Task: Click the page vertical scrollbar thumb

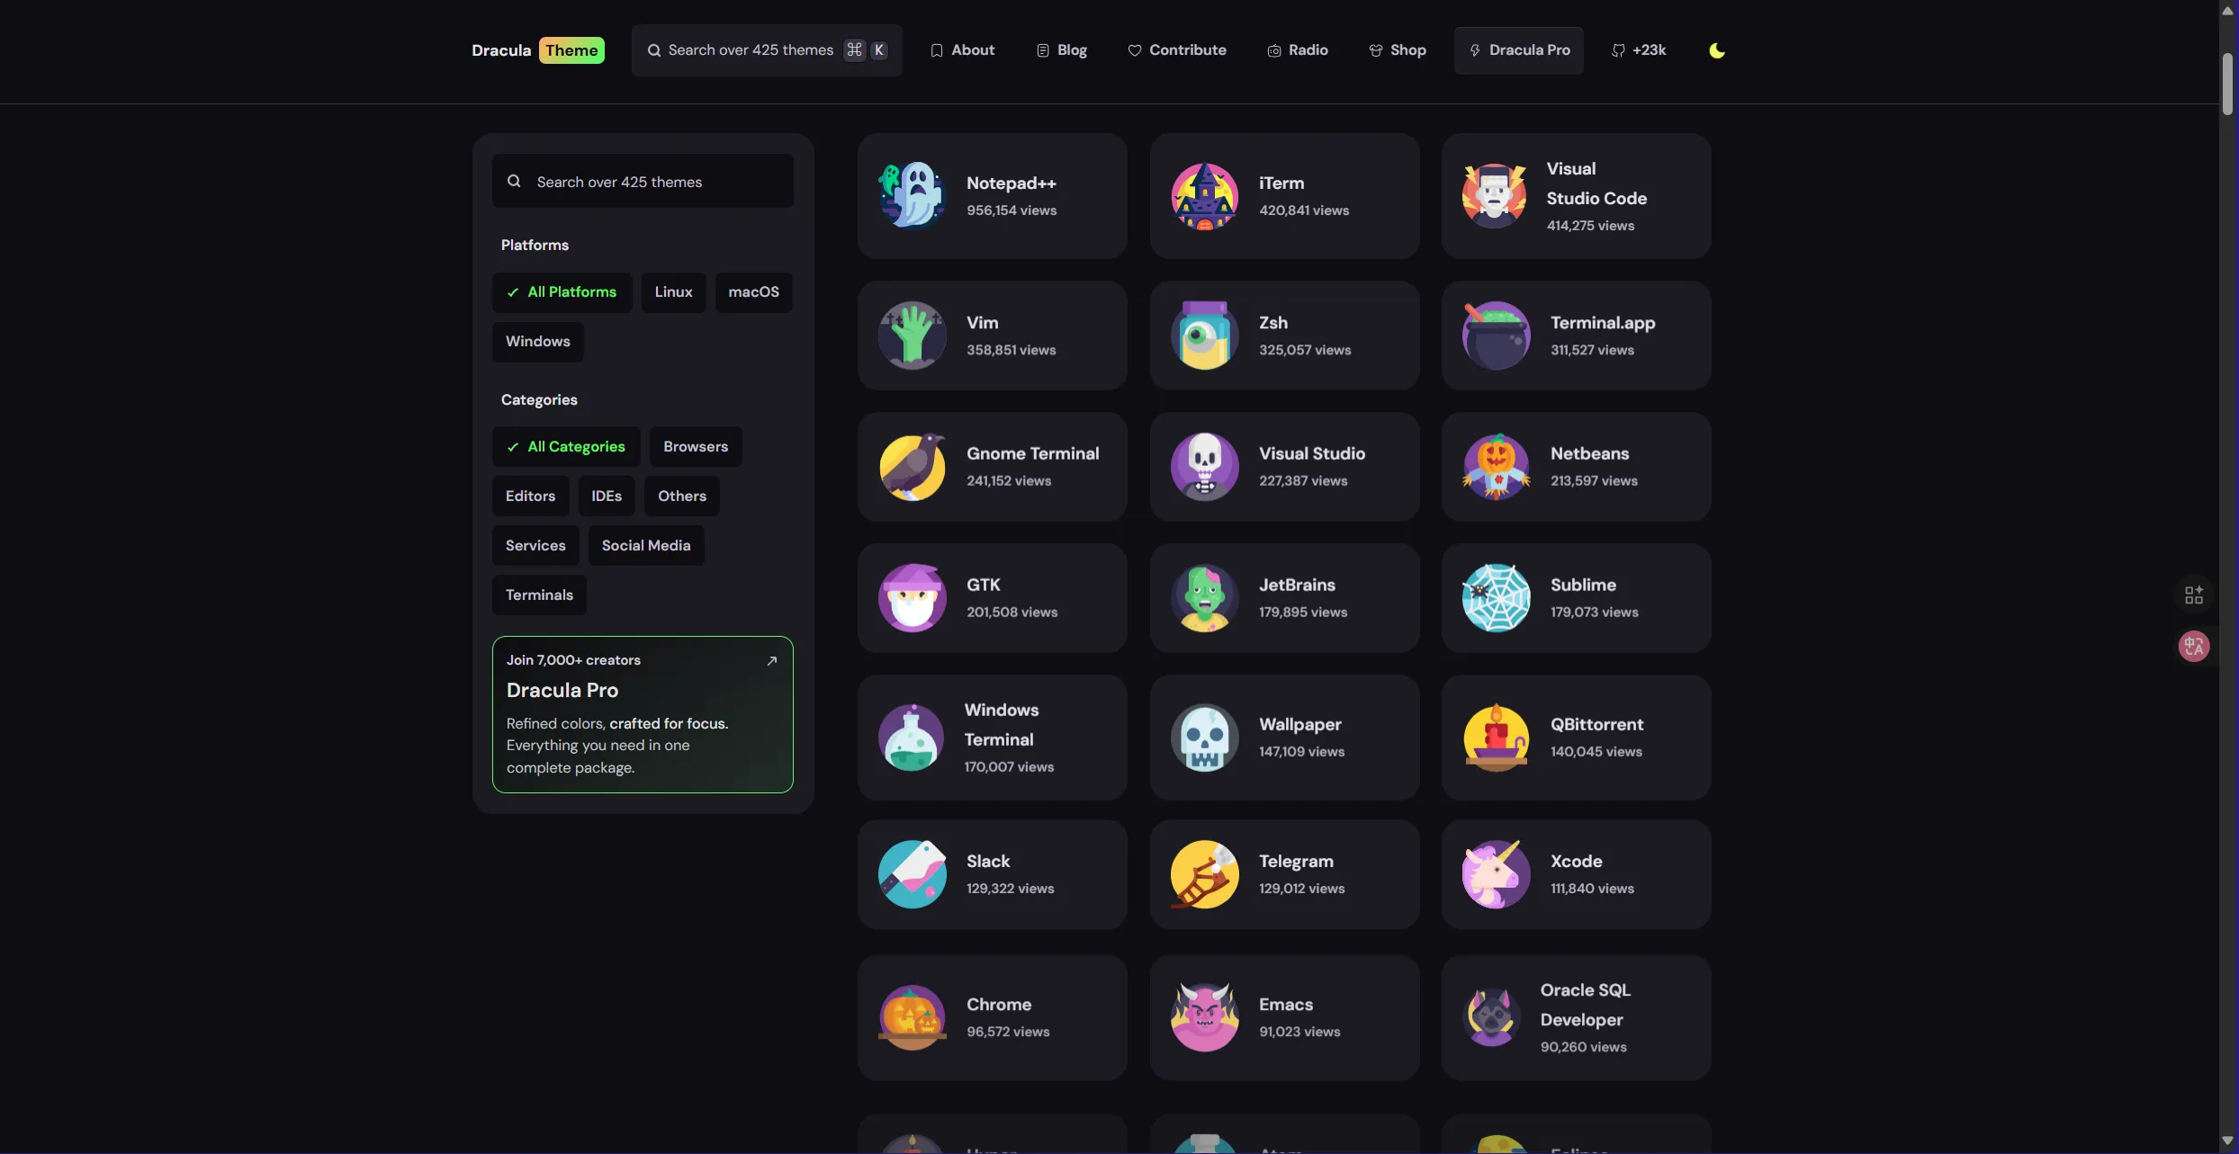Action: click(x=2228, y=84)
